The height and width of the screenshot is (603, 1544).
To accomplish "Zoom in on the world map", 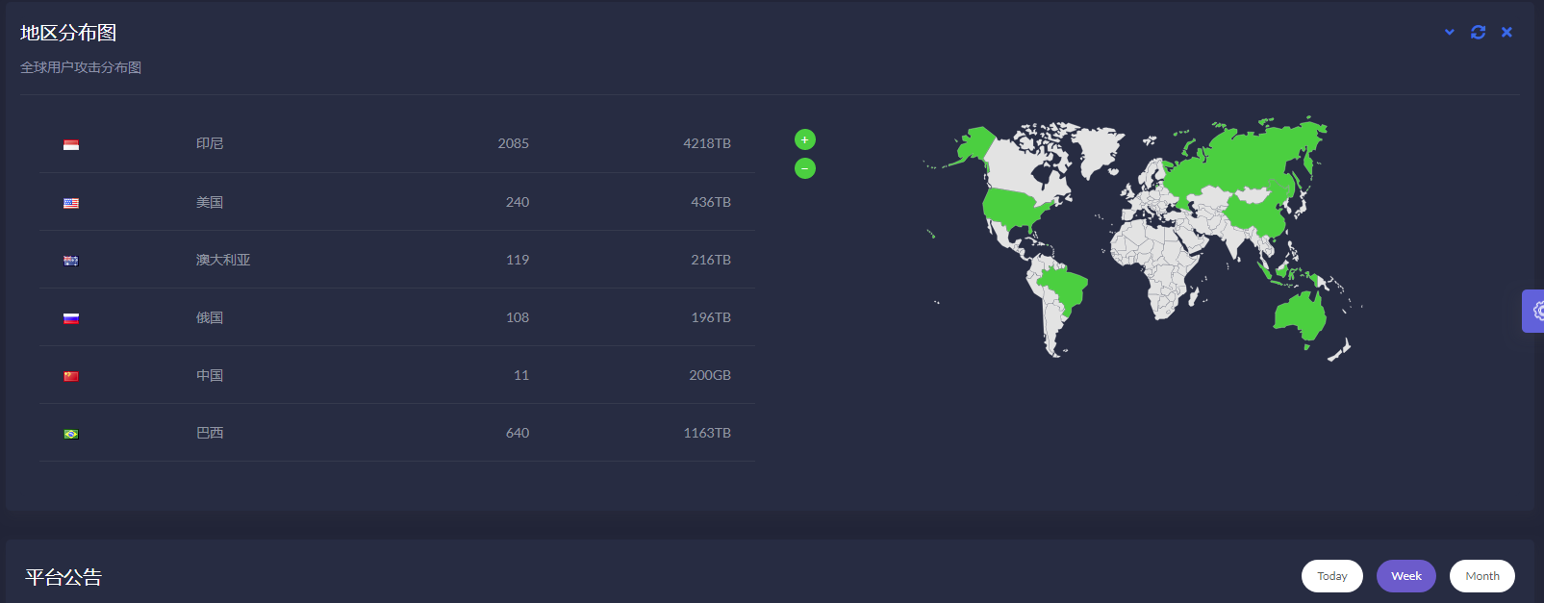I will 805,139.
